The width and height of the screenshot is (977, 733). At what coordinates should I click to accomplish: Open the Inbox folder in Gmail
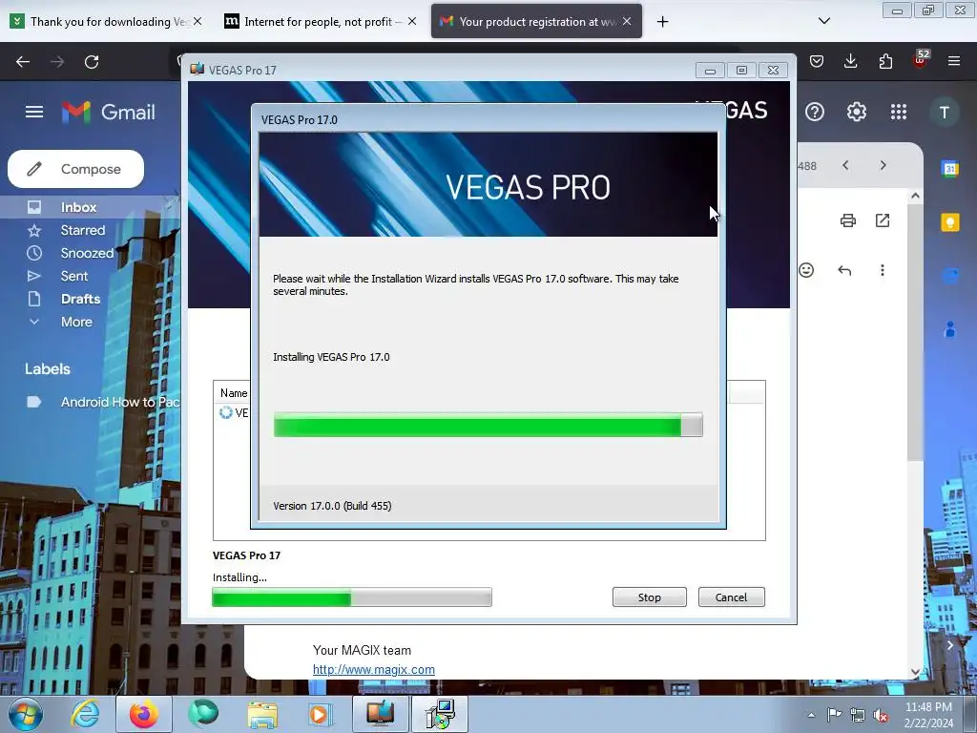tap(78, 207)
